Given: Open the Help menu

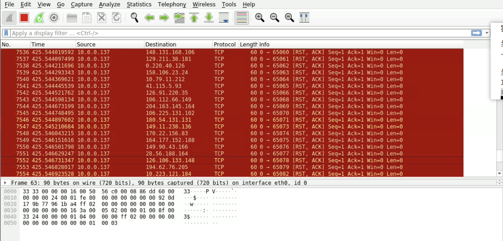Looking at the screenshot, I should (249, 4).
